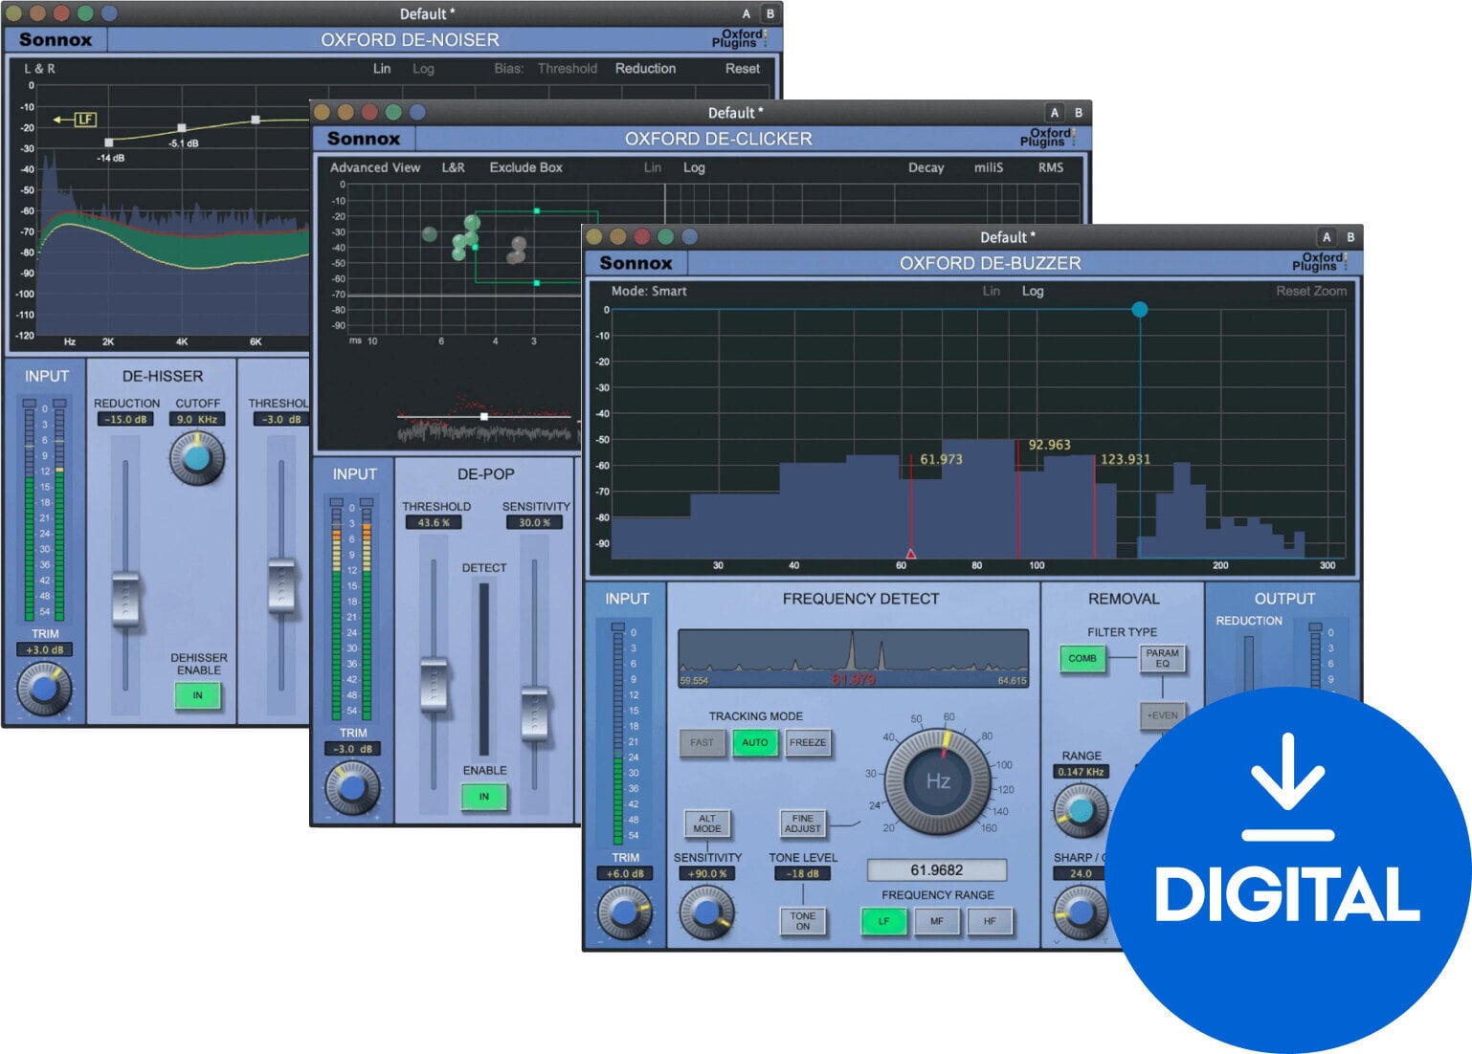Viewport: 1472px width, 1054px height.
Task: Toggle the DEHISSER ENABLE IN button
Action: coord(196,696)
